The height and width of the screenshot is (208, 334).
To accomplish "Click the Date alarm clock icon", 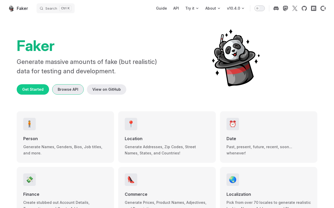I will click(232, 124).
